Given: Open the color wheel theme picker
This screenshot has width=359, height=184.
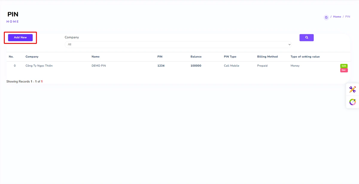Looking at the screenshot, I should click(x=352, y=102).
